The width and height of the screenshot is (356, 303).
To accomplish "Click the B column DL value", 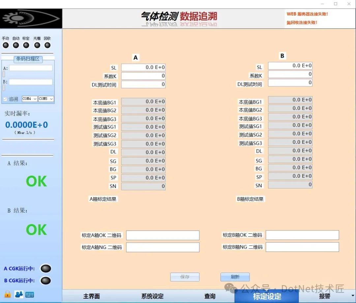I will pos(290,151).
